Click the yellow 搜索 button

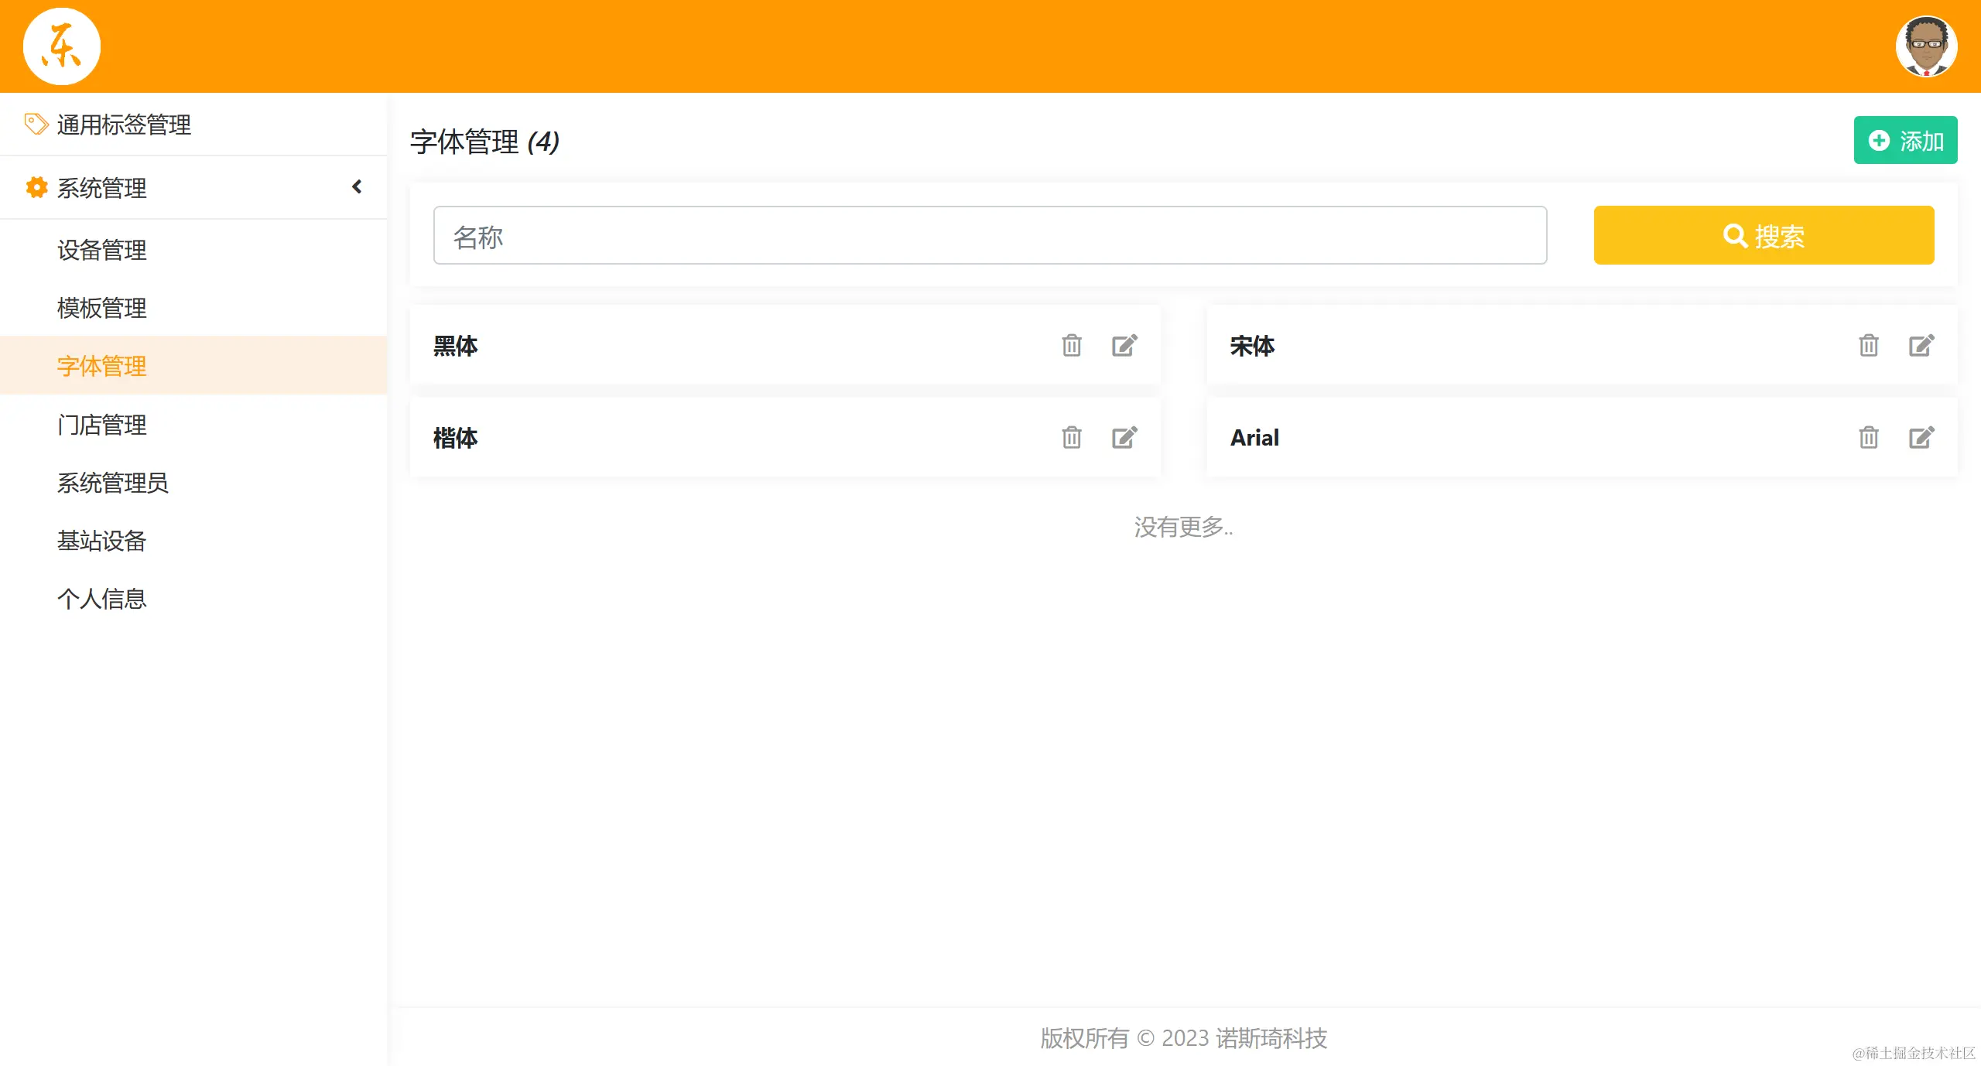tap(1764, 235)
